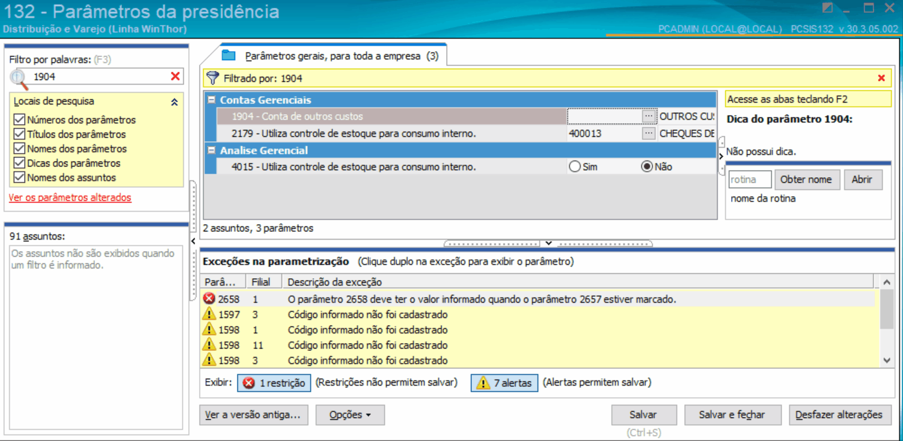Select 'Sim' for parameter 4015
Image resolution: width=903 pixels, height=441 pixels.
click(575, 166)
